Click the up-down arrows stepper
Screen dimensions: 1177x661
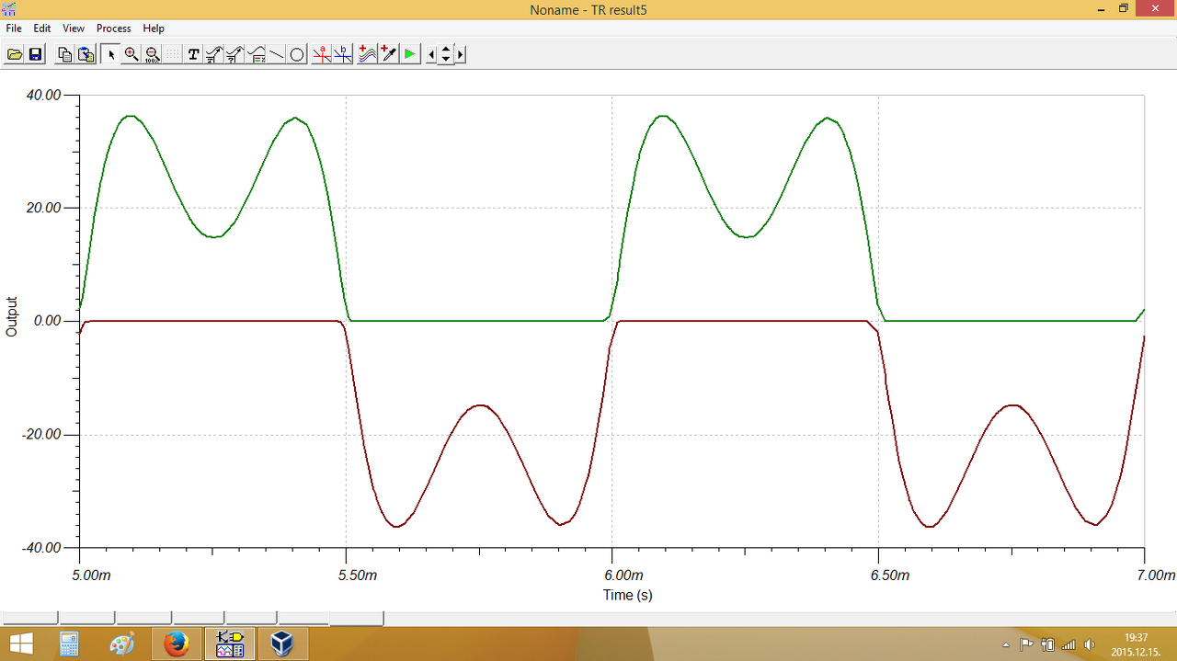click(446, 54)
